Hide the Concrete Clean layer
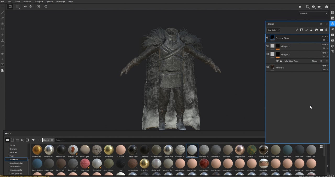335x177 pixels. [267, 38]
